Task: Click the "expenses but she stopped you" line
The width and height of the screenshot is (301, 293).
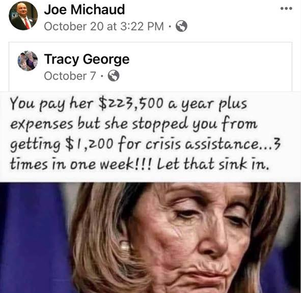Action: pos(134,124)
